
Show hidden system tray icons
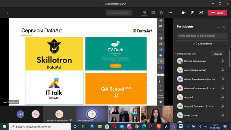(x=188, y=126)
